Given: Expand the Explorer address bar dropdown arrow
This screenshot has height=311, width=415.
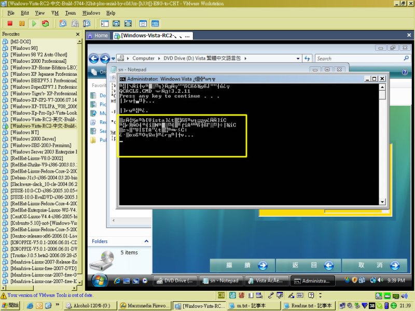Looking at the screenshot, I should [298, 59].
